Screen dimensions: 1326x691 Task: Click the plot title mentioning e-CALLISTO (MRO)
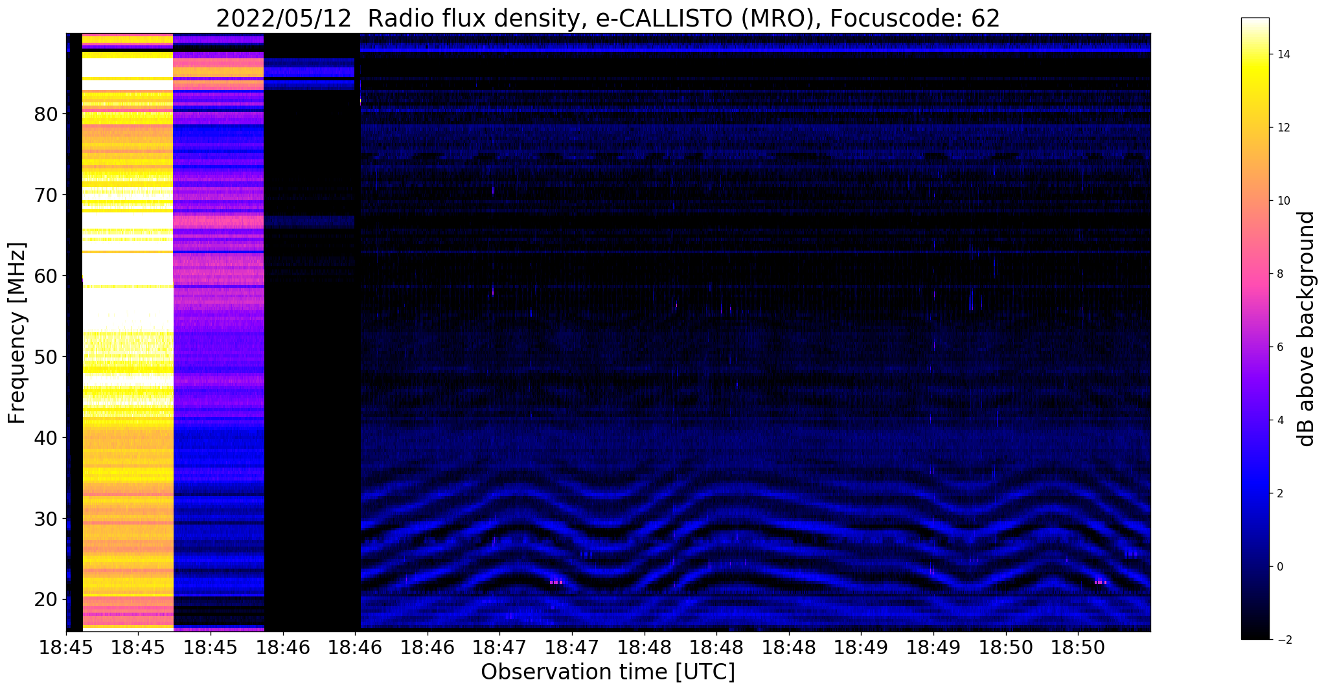(x=608, y=18)
